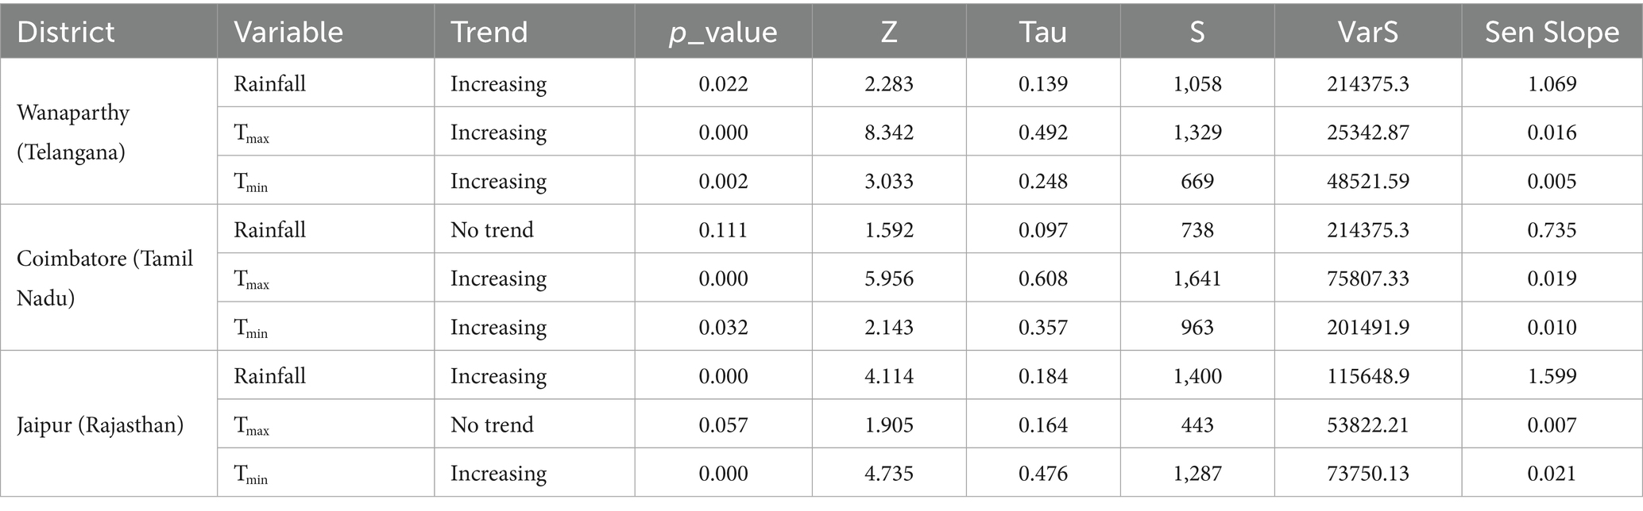
Task: Click the District column header
Action: point(66,32)
